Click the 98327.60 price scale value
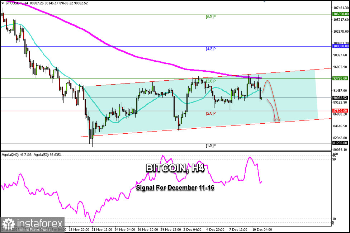 340,55
